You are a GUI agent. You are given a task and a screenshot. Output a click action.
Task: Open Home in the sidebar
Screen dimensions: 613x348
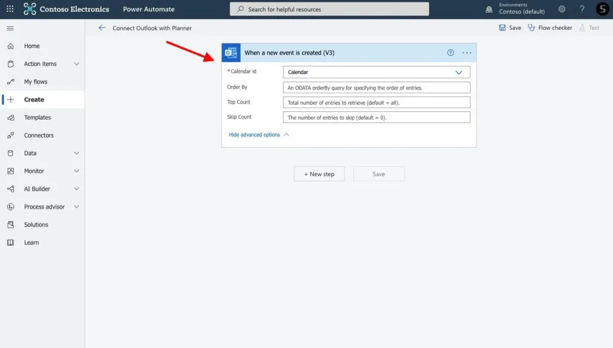pos(32,46)
